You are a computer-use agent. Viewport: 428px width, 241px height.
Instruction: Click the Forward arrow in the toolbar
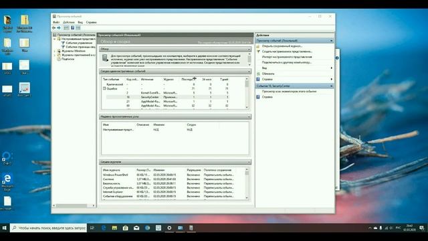(x=59, y=28)
